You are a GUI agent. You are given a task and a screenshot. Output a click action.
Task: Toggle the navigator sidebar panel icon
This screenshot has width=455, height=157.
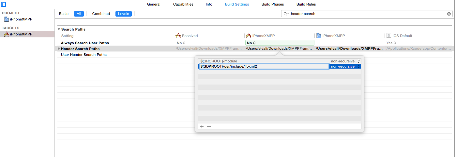click(x=4, y=5)
